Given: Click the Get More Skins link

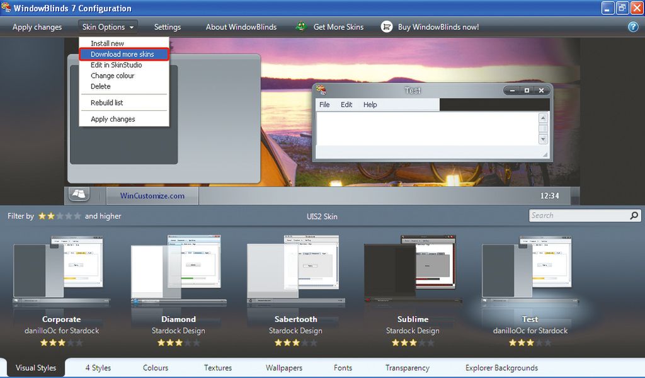Looking at the screenshot, I should point(338,27).
